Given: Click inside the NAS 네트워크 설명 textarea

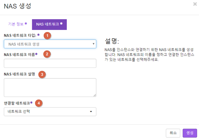Looking at the screenshot, I should point(50,88).
